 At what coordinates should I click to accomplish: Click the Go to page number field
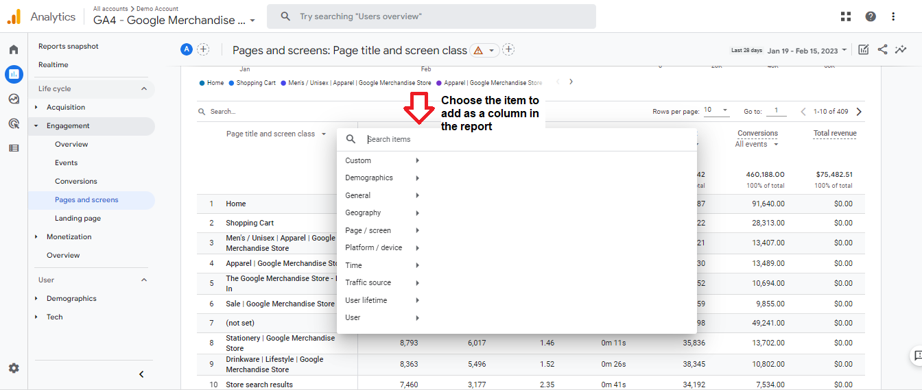coord(777,111)
